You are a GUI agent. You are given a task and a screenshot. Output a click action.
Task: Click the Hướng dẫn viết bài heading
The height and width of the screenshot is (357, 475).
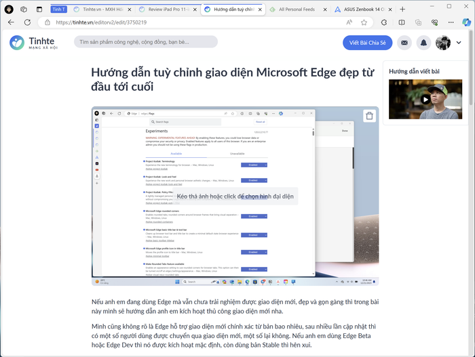point(414,71)
